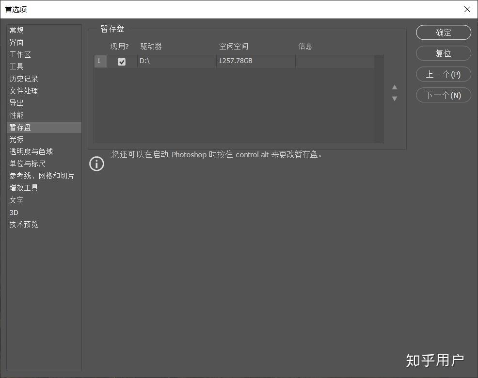Click the down arrow beside the disk list
478x378 pixels.
pos(395,99)
